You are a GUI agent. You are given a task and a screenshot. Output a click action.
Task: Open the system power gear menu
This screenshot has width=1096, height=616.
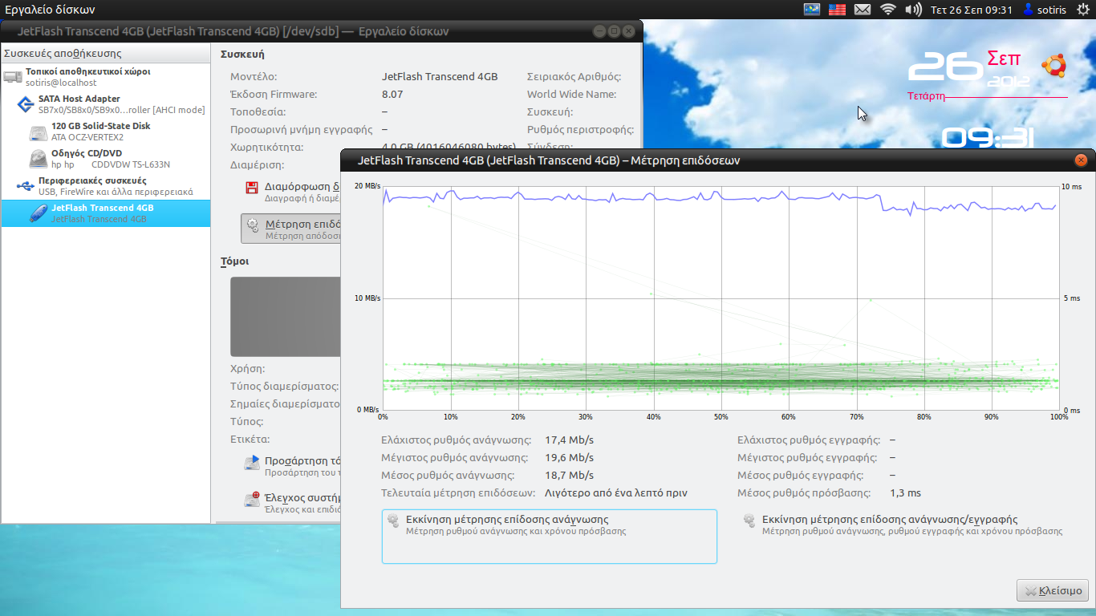click(1082, 10)
